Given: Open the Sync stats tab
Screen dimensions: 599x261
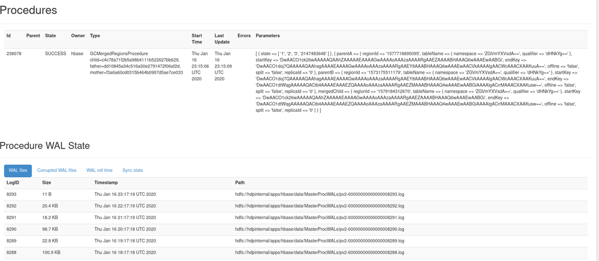Looking at the screenshot, I should click(x=133, y=171).
